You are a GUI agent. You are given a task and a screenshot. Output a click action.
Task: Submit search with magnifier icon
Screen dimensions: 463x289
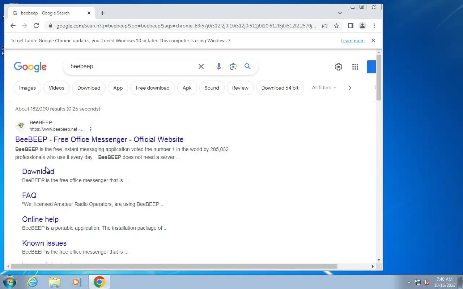coord(247,66)
